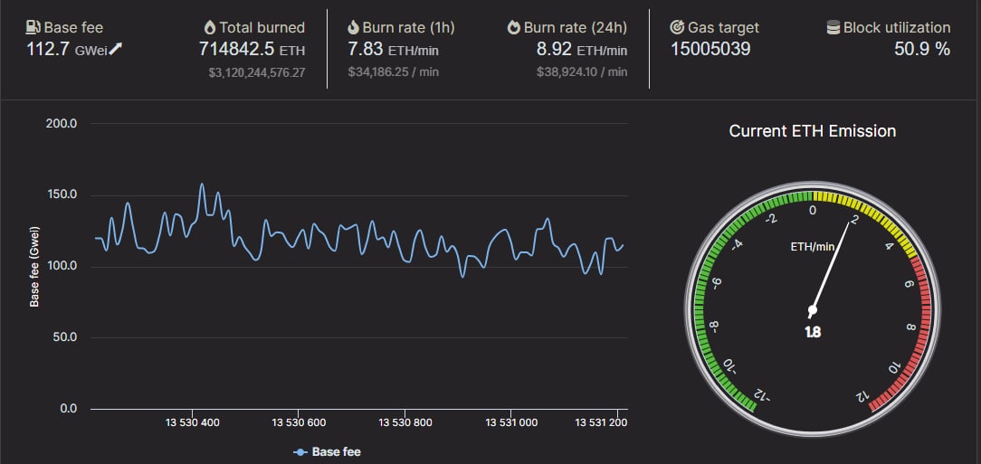Click the 50.9 % block utilization value
This screenshot has height=464, width=981.
(x=922, y=50)
